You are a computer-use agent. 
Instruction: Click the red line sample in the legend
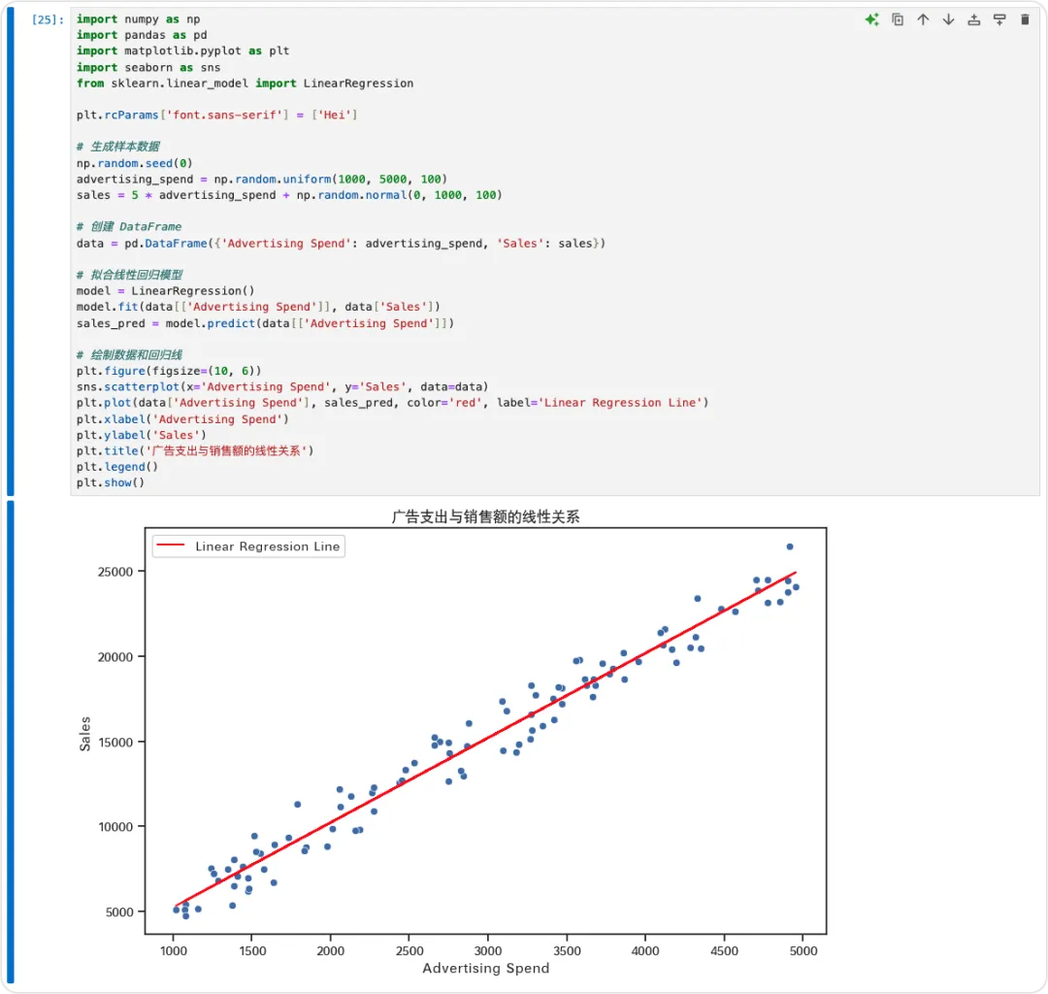[x=171, y=546]
